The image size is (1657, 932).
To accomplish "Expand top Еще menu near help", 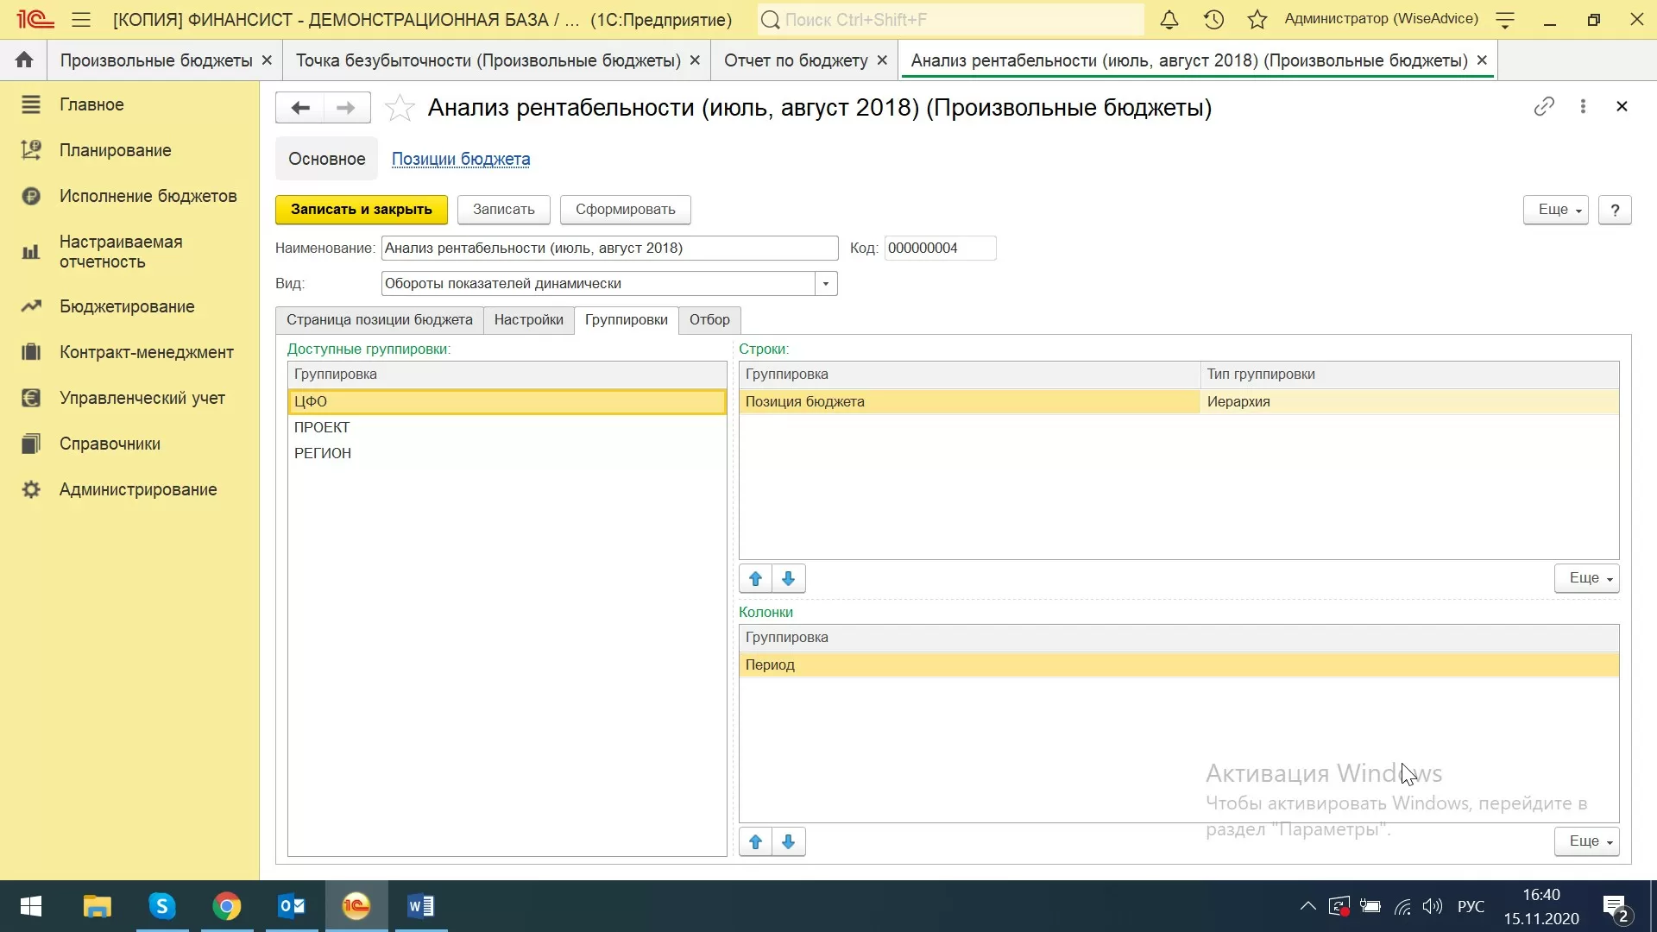I will click(1555, 210).
